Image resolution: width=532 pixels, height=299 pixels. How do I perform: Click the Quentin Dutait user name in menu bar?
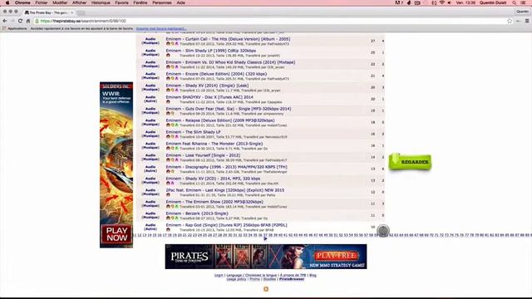(x=493, y=2)
